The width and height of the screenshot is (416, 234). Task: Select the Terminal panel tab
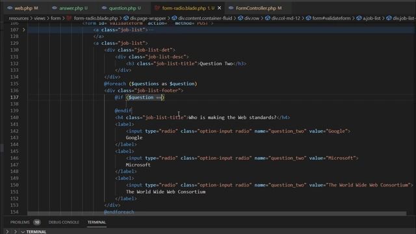click(97, 222)
